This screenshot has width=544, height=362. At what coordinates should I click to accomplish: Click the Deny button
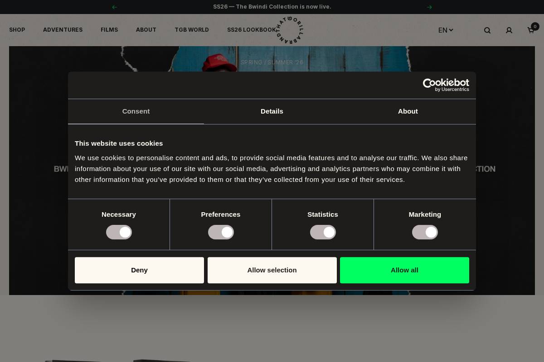pos(139,270)
